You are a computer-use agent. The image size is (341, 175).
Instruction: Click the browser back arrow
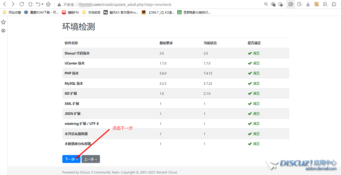tap(4, 4)
